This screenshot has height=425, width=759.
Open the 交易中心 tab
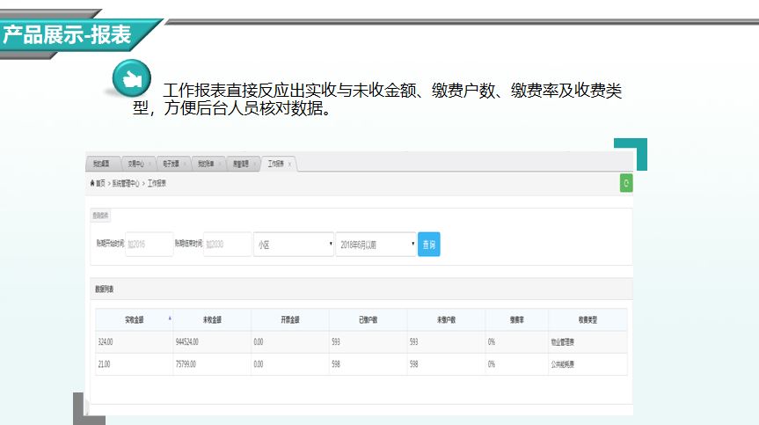135,164
